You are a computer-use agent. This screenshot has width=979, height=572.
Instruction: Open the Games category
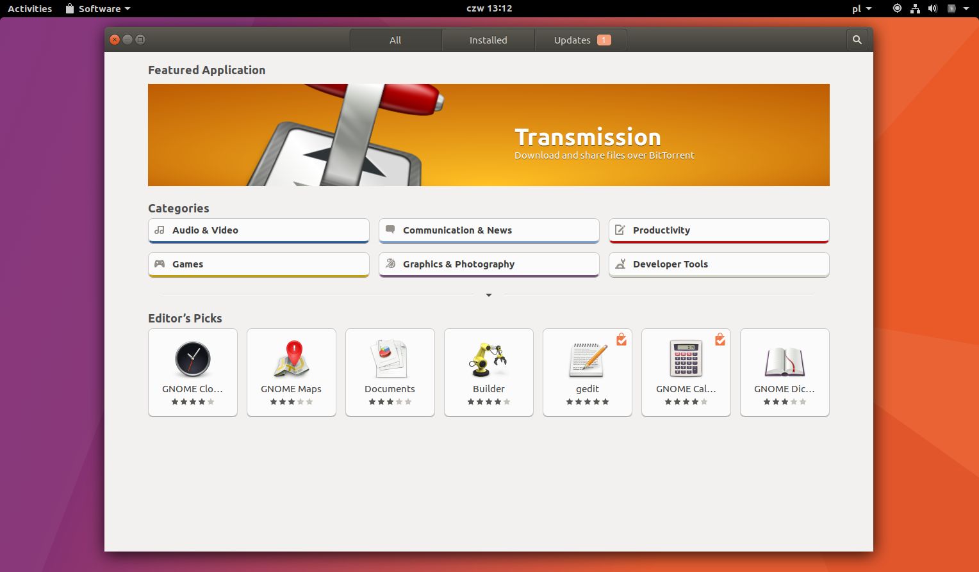[x=259, y=264]
